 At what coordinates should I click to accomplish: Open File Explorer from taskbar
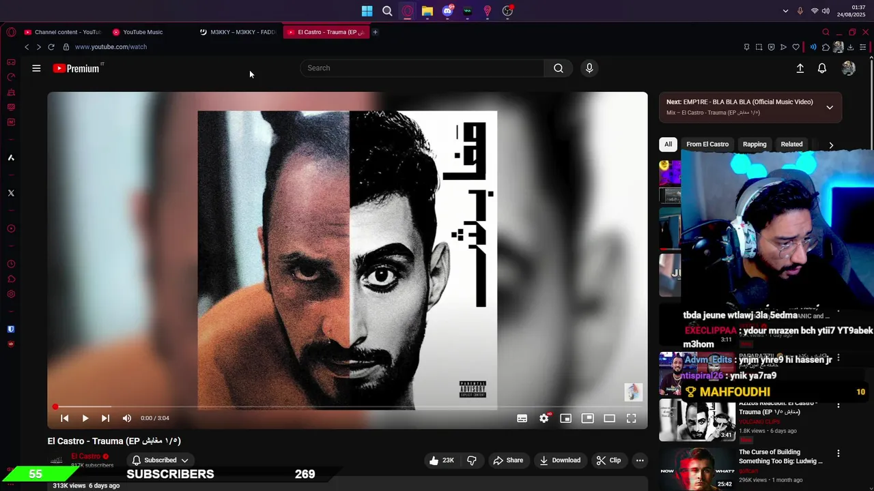click(427, 11)
